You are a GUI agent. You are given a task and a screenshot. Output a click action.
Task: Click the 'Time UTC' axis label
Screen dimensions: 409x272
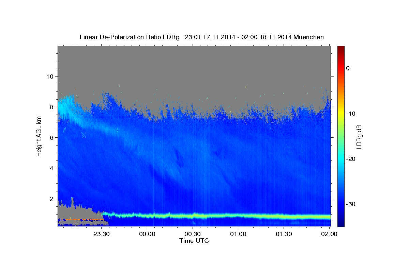click(194, 241)
